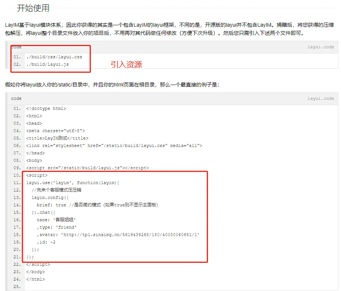Image resolution: width=341 pixels, height=291 pixels.
Task: Click the '<head>' opening tag line
Action: coord(34,123)
